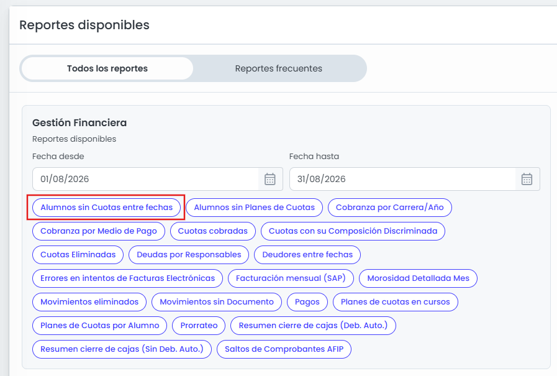Open the Pagos report
The image size is (557, 376).
coord(307,302)
